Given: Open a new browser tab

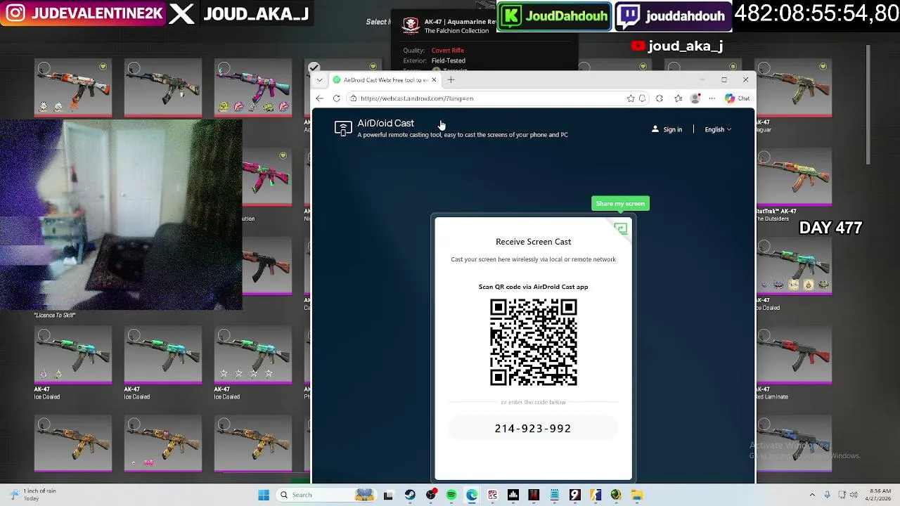Looking at the screenshot, I should 451,80.
